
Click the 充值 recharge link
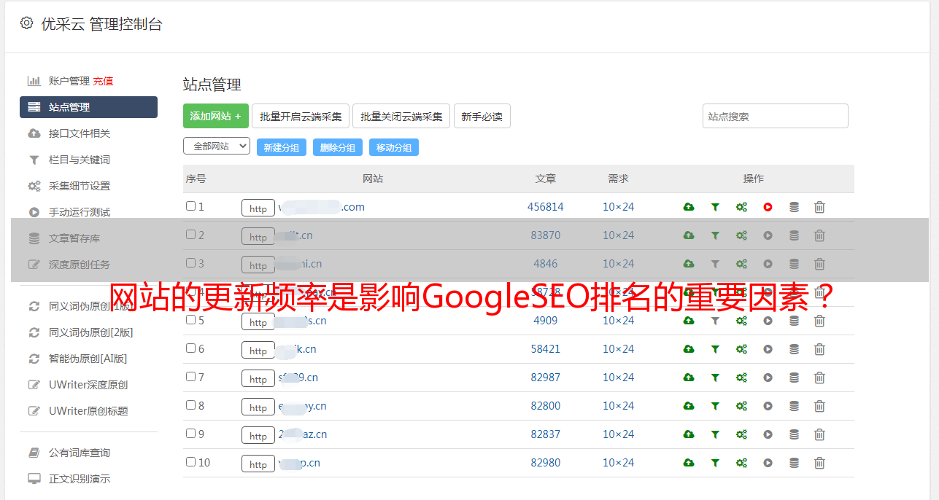click(x=103, y=81)
